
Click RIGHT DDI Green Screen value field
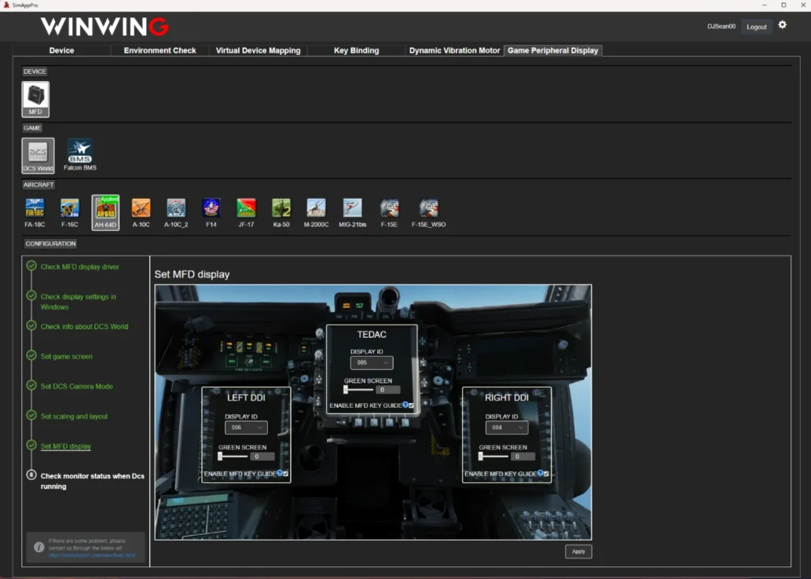[523, 456]
